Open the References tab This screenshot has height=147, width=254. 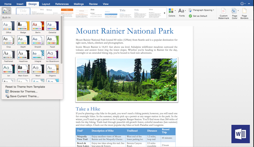pos(62,4)
